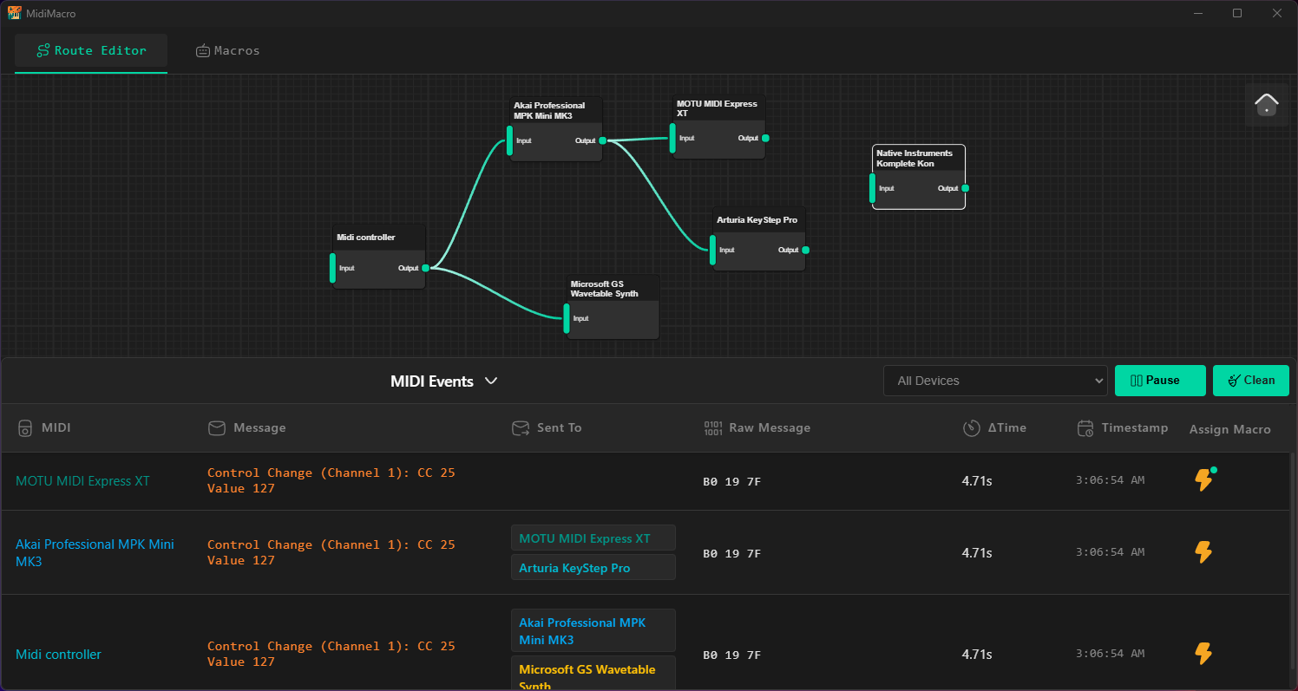Click the Output port of Midi controller node
Screen dimensions: 1298x691
coord(425,268)
